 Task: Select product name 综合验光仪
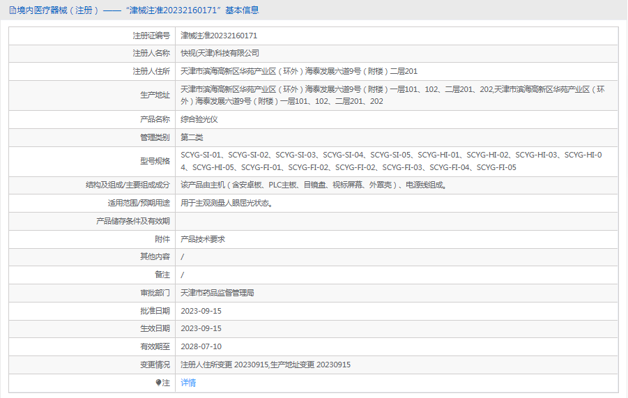[x=199, y=119]
